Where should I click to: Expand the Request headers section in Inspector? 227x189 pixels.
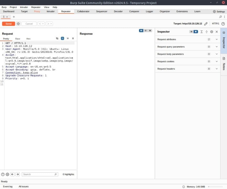tap(216, 69)
